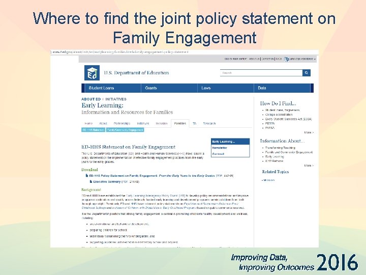
Task: Switch to the Partnerships tab
Action: (122, 123)
